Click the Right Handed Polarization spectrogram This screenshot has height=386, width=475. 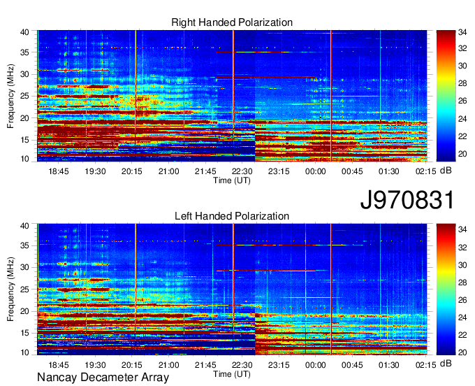(x=232, y=96)
